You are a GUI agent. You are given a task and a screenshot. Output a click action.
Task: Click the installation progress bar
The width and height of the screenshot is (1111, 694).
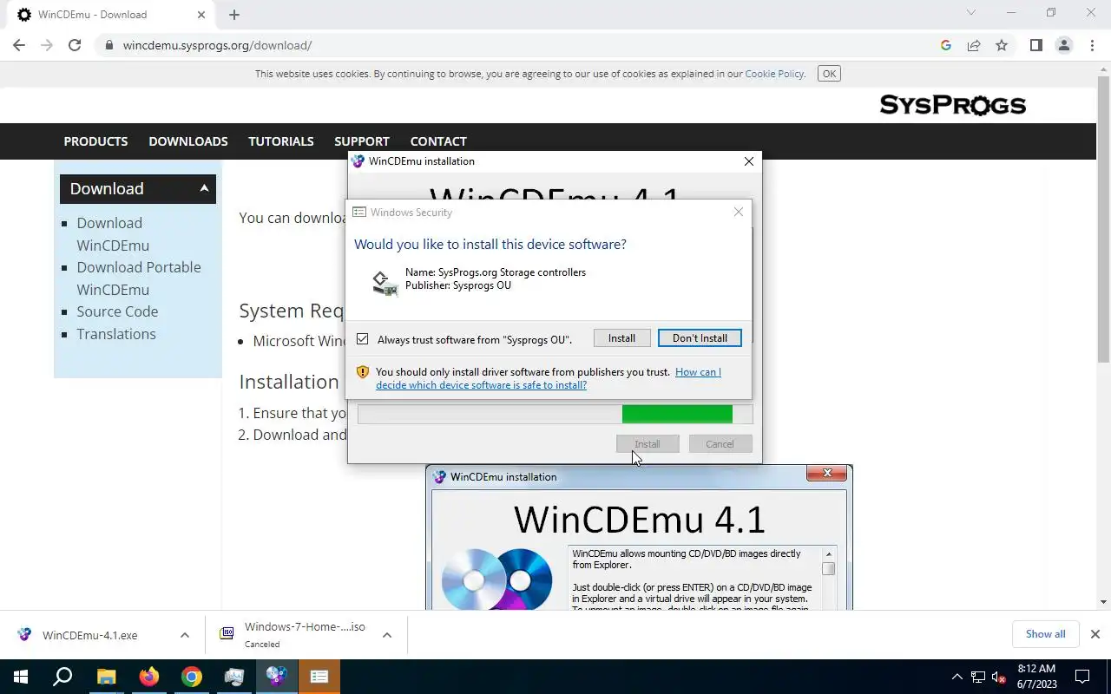coord(555,415)
